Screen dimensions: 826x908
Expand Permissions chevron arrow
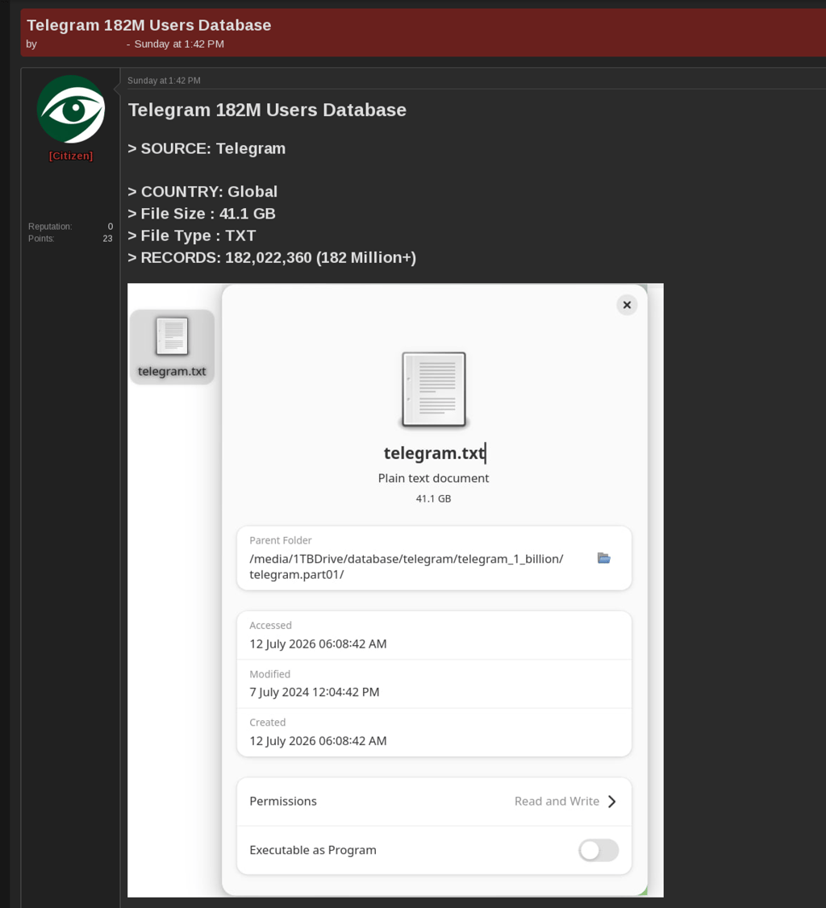(611, 802)
